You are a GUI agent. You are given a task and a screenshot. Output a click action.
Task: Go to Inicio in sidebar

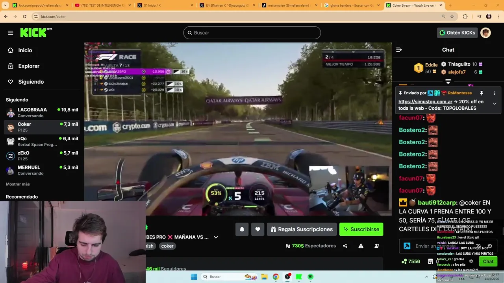20,50
